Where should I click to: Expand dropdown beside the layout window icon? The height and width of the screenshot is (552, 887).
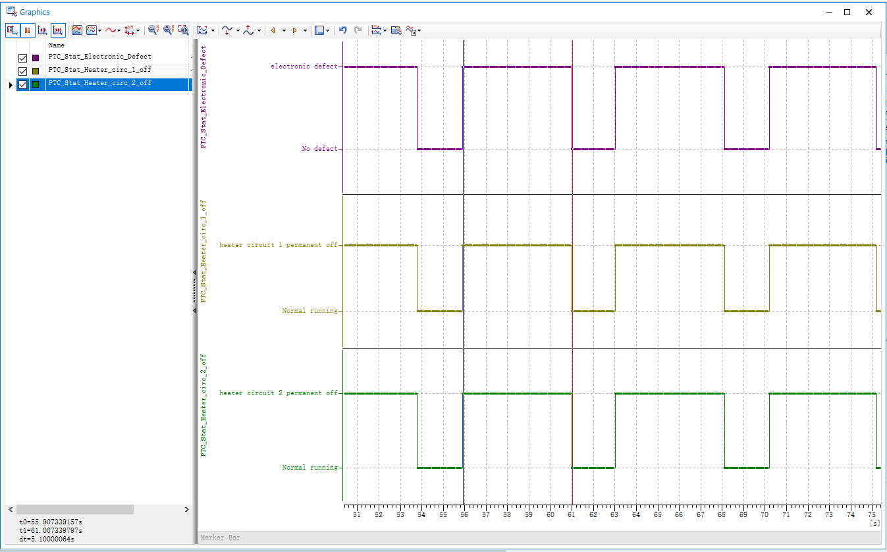[328, 30]
